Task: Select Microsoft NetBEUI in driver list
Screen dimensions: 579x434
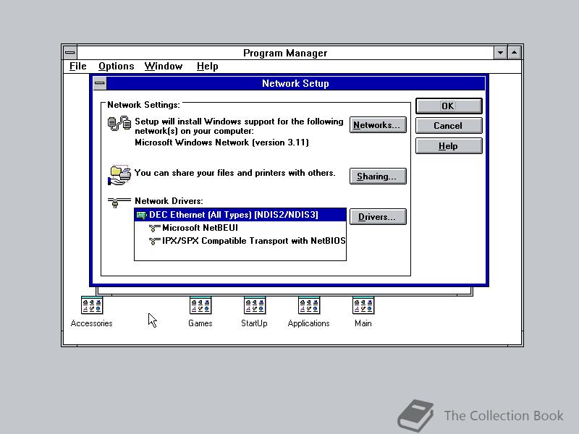Action: [240, 228]
